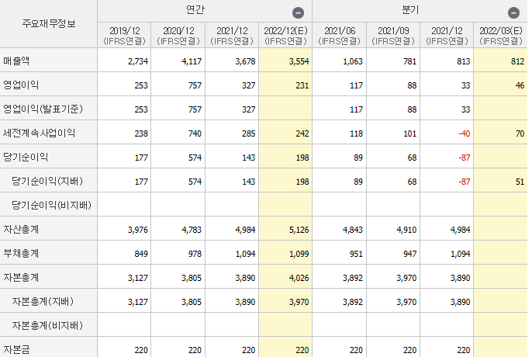Select the 자본총계(지배) row label
The width and height of the screenshot is (532, 357).
click(43, 302)
